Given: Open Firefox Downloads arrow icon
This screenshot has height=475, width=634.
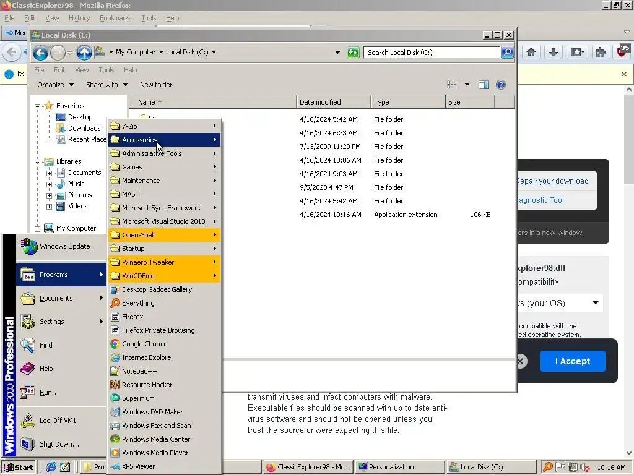Looking at the screenshot, I should 554,52.
